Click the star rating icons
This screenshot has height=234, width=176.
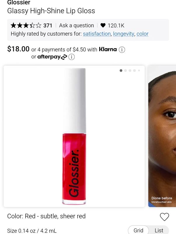click(26, 25)
